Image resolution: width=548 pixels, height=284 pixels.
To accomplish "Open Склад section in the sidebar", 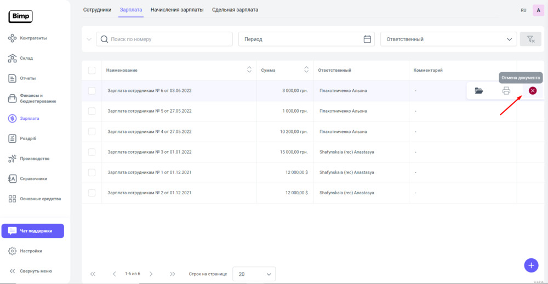I will pos(26,58).
